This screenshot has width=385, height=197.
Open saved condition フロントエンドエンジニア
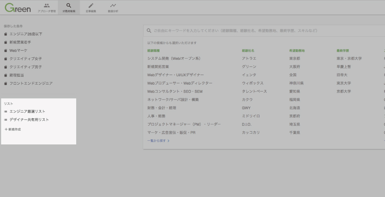pos(31,83)
